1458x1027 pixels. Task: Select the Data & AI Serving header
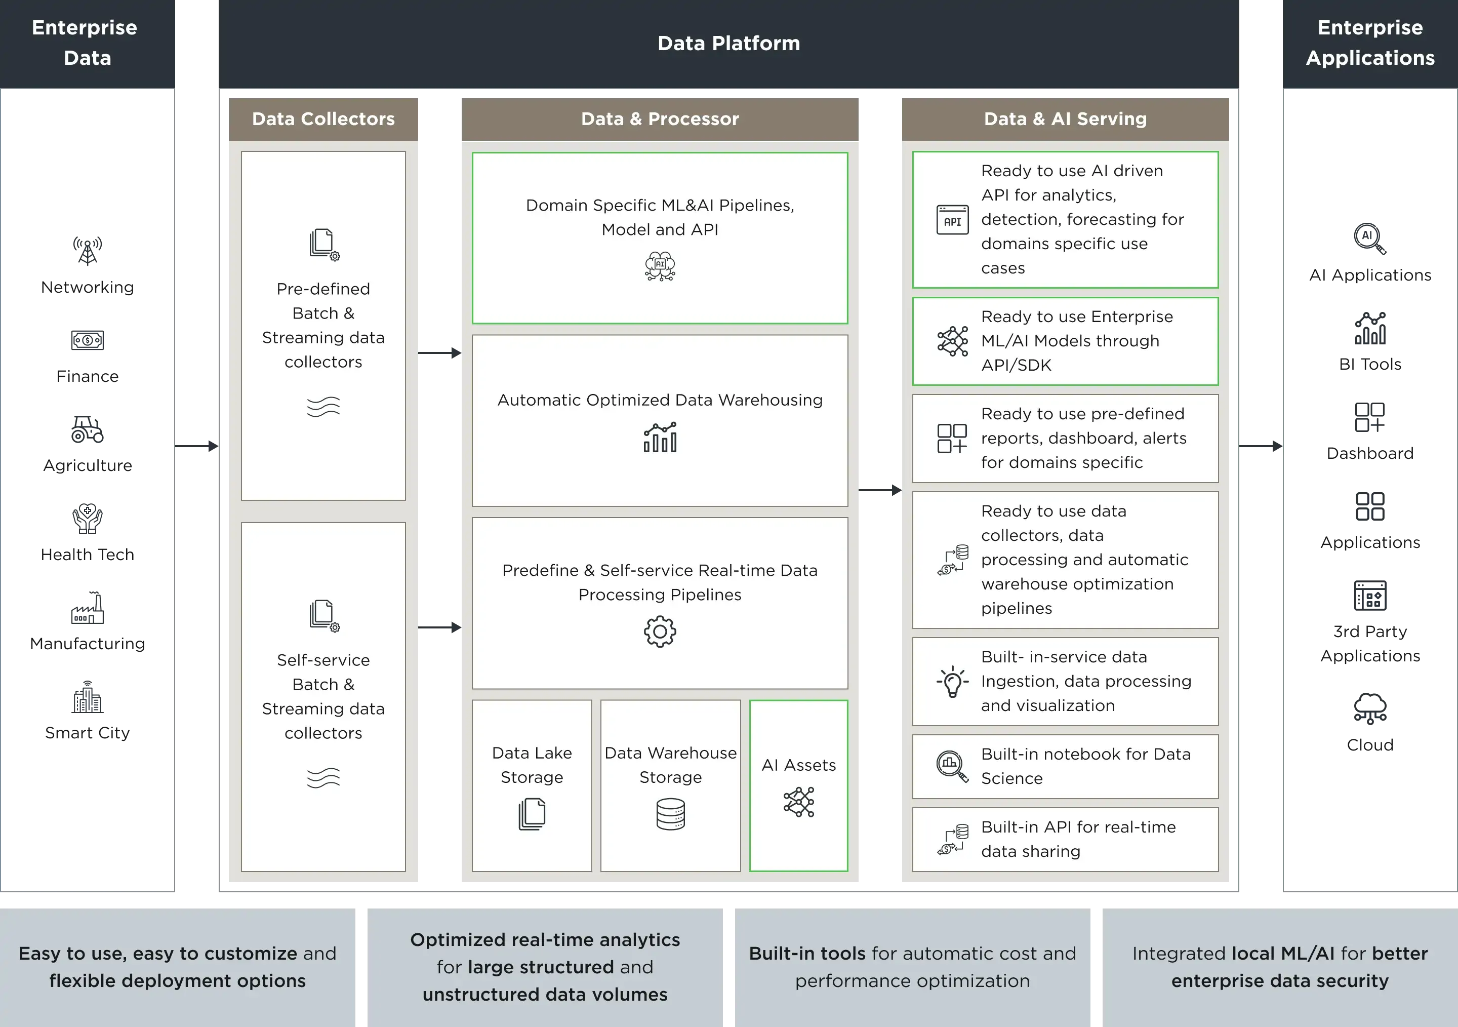(x=1065, y=119)
